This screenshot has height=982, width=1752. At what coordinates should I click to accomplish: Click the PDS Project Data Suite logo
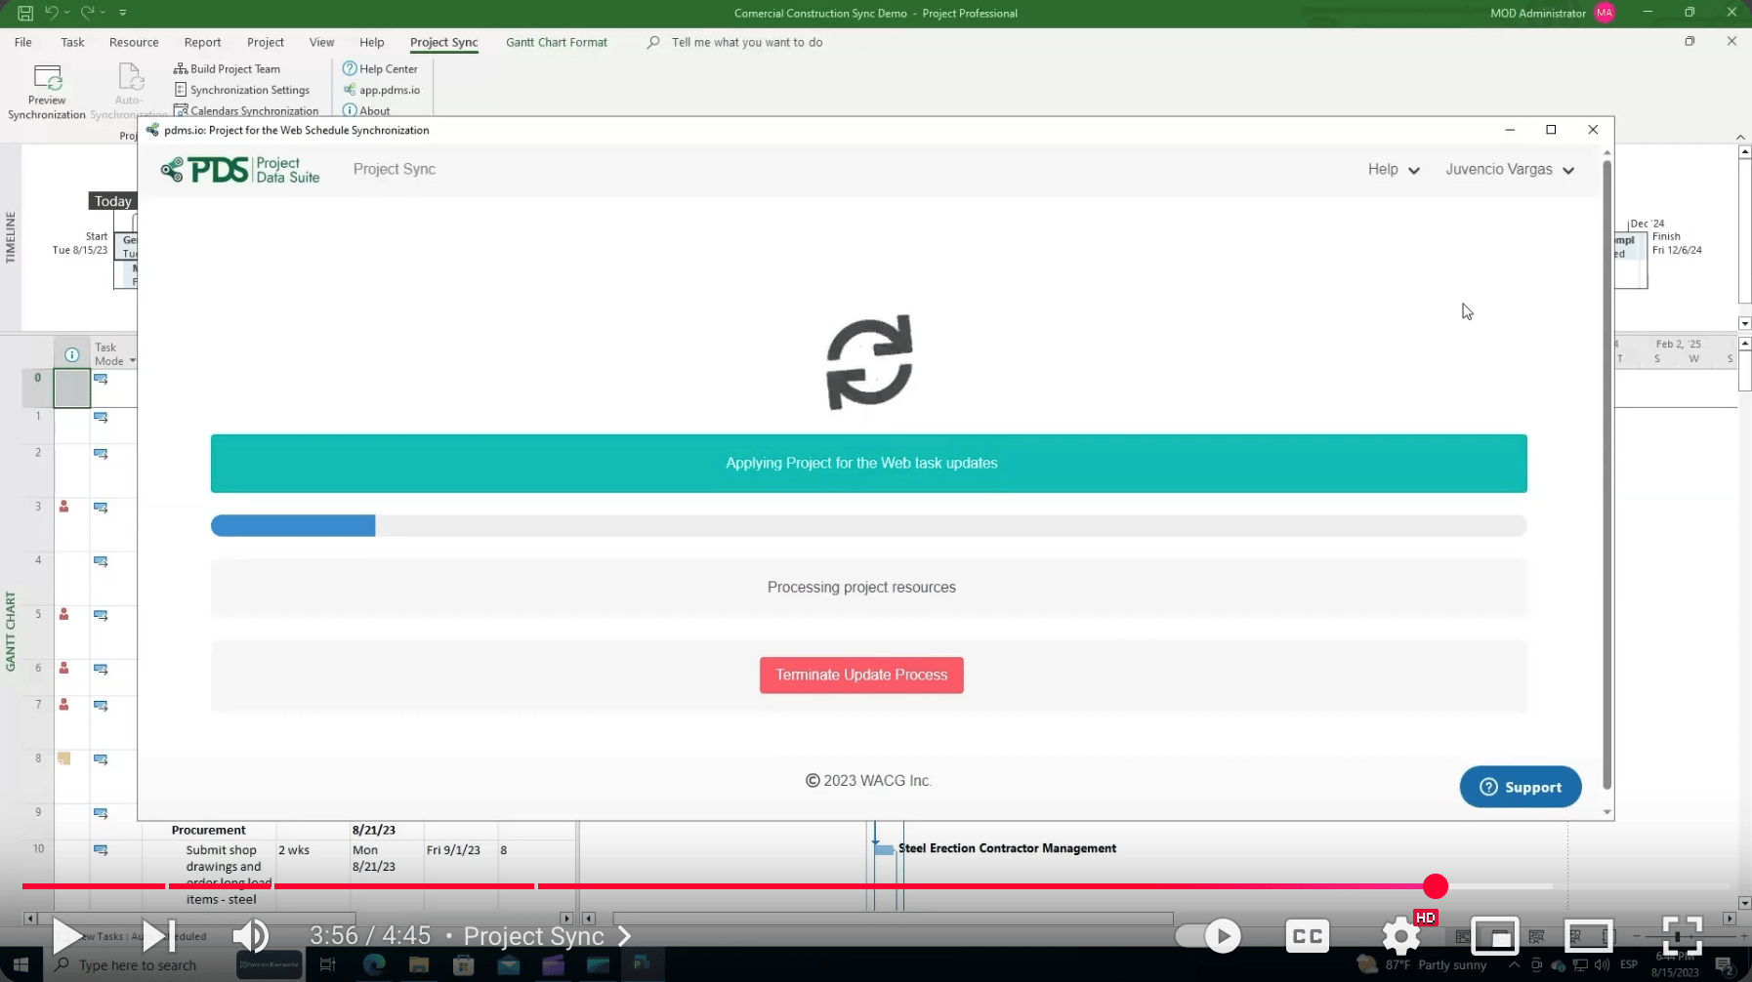coord(240,170)
